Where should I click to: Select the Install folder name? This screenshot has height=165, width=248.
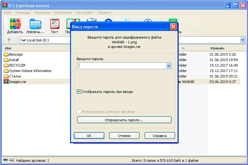coord(14,60)
